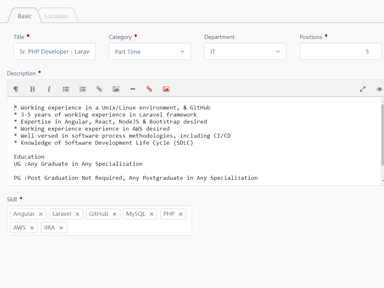Switch to the Location tab
Viewport: 384px width, 288px height.
[56, 16]
